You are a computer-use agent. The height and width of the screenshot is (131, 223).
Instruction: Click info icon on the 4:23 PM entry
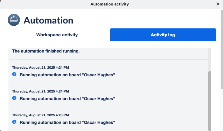[14, 122]
